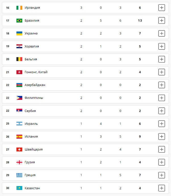Expand the Казахстан row plus button
Image resolution: width=171 pixels, height=196 pixels.
pyautogui.click(x=162, y=188)
